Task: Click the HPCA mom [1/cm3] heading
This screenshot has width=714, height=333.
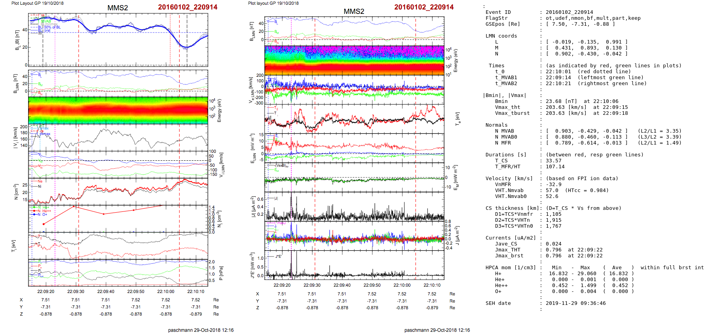Action: (511, 268)
